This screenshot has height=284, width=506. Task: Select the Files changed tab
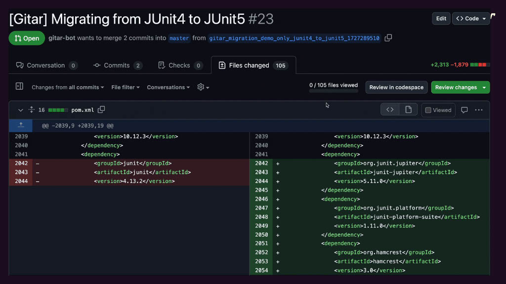pos(253,66)
